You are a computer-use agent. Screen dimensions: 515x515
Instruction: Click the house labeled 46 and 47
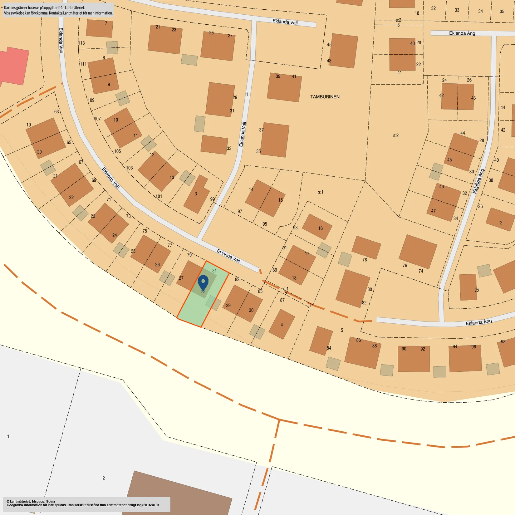click(444, 202)
